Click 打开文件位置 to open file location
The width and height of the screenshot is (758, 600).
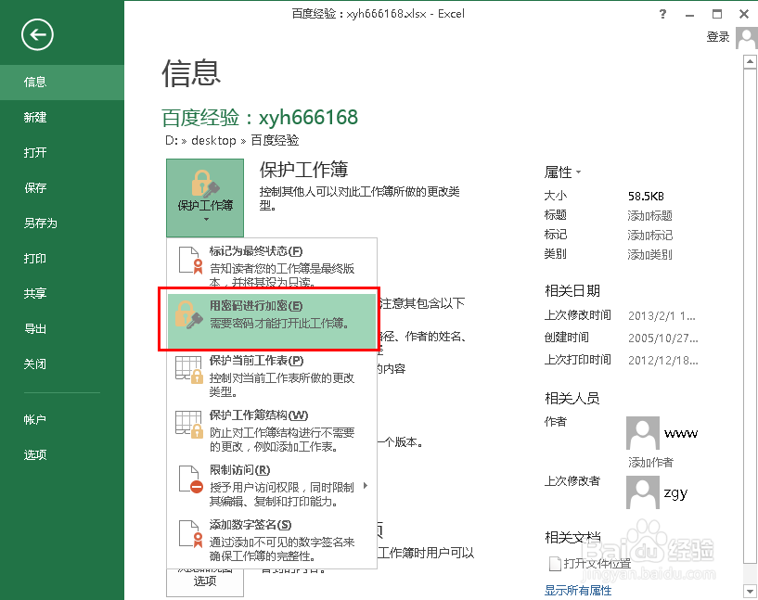pyautogui.click(x=597, y=565)
